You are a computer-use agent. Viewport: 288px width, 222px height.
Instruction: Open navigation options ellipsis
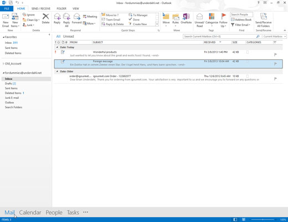[85, 212]
